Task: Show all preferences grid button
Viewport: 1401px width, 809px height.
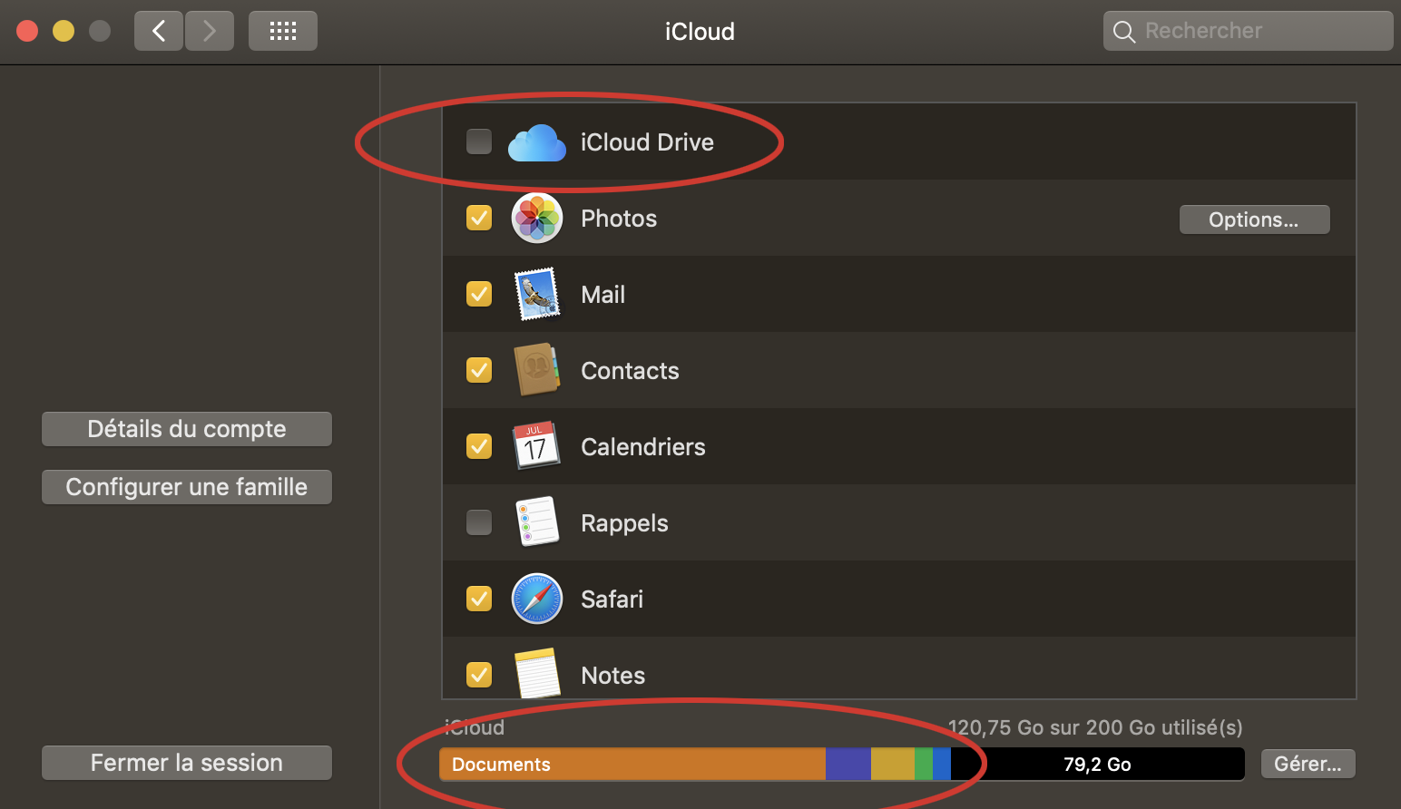Action: click(283, 31)
